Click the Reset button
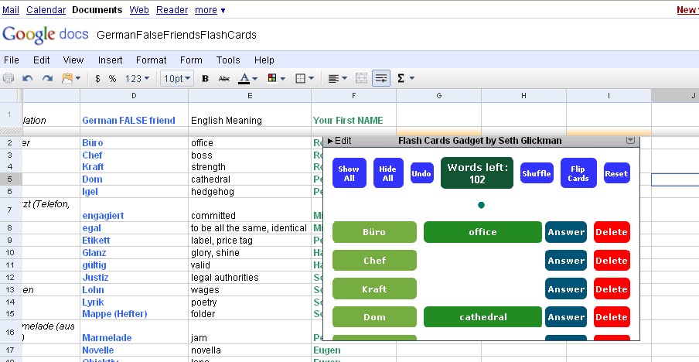 [616, 173]
